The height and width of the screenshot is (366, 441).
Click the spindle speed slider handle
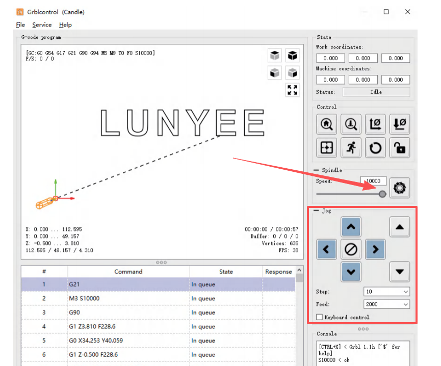click(x=382, y=194)
